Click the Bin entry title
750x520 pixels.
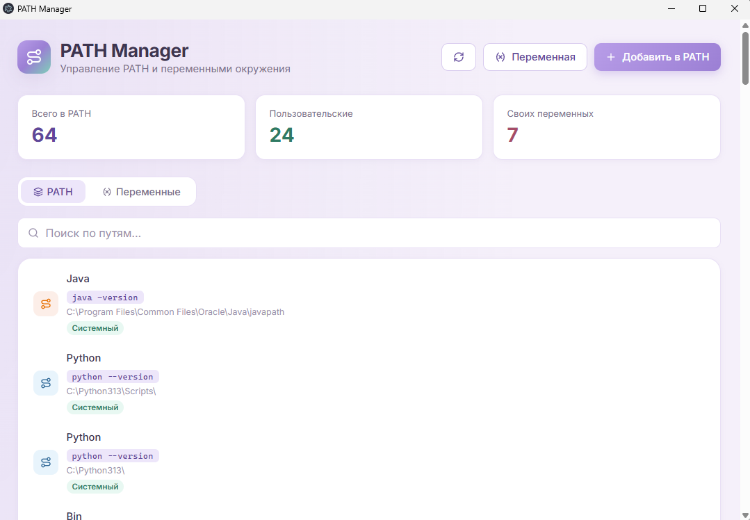coord(74,516)
